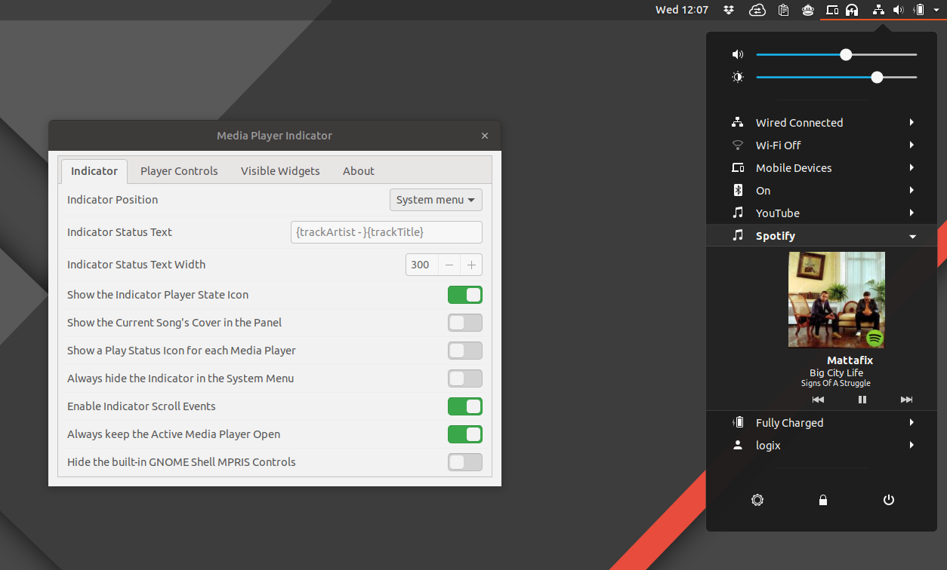This screenshot has height=570, width=947.
Task: Open the Indicator Position dropdown
Action: 436,200
